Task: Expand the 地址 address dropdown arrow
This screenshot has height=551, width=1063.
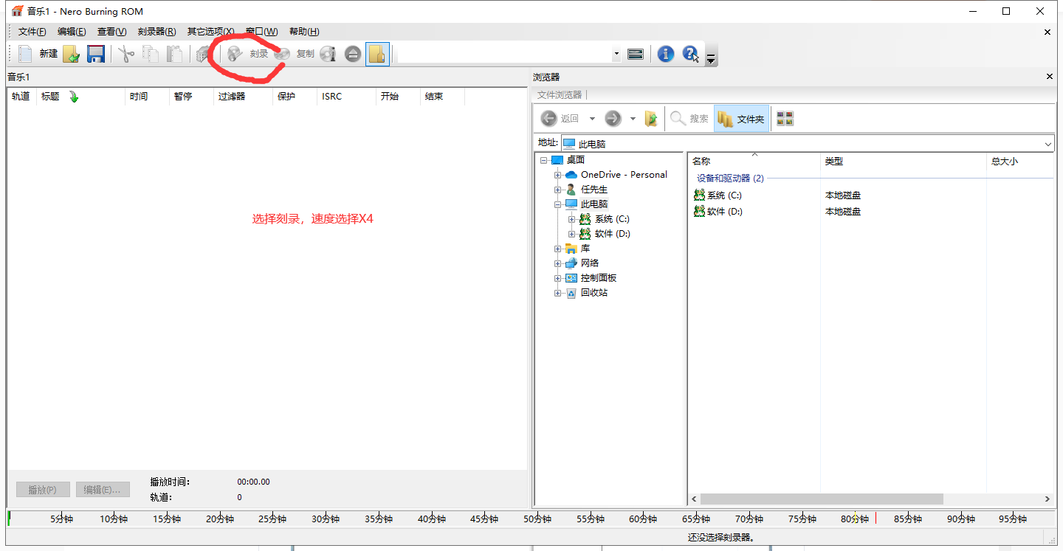Action: tap(1048, 144)
